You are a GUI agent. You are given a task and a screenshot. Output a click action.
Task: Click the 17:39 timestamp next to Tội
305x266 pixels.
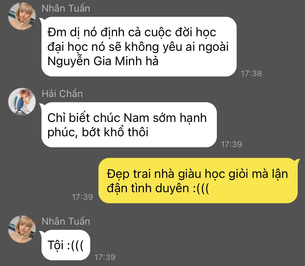[105, 257]
